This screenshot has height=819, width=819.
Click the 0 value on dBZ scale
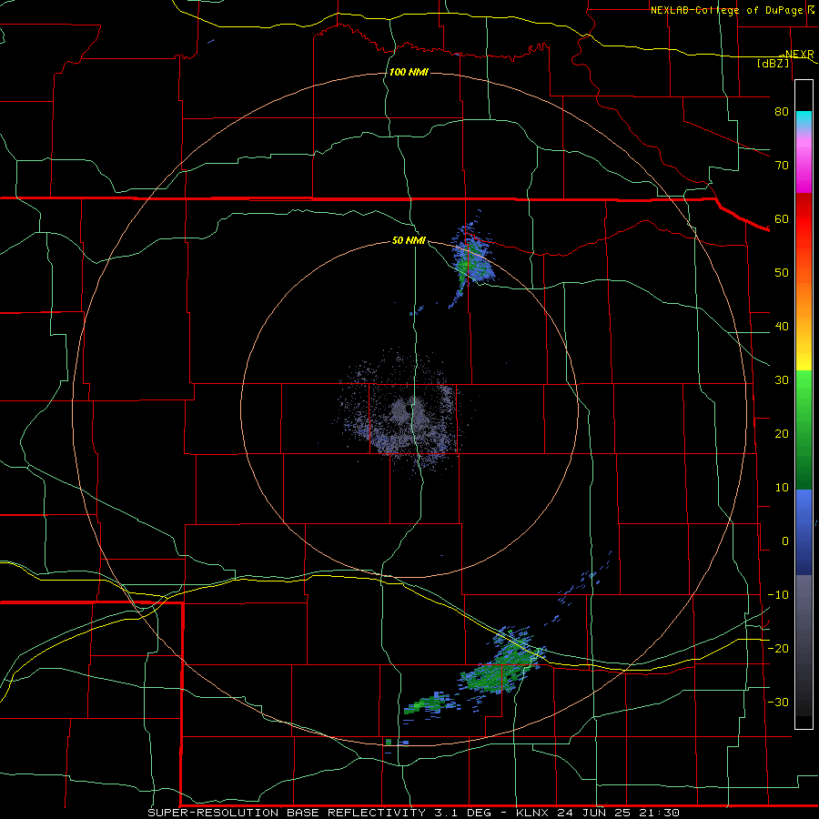(784, 541)
